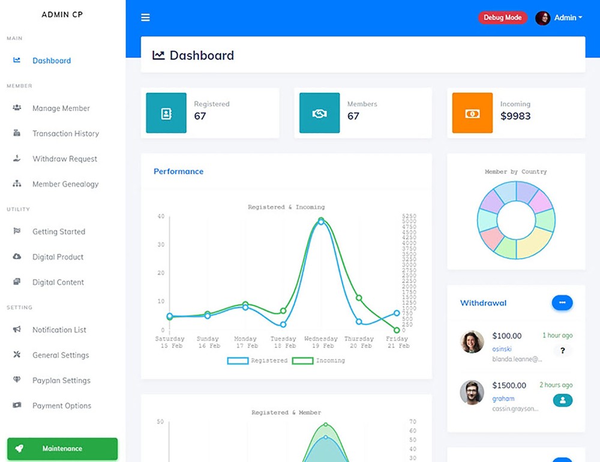Click the Withdraw Request hand icon

(17, 159)
